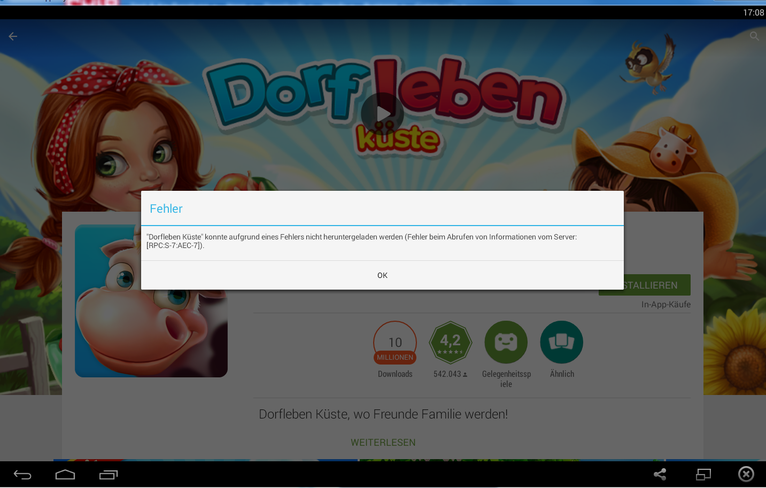This screenshot has height=488, width=766.
Task: Go to the Android home screen button
Action: pos(65,475)
